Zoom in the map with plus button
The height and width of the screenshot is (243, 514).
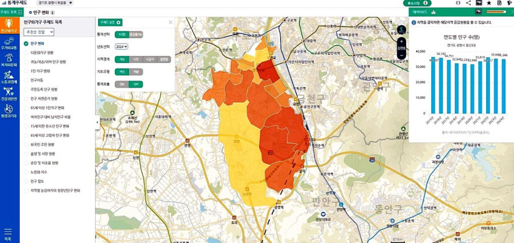coord(402,41)
